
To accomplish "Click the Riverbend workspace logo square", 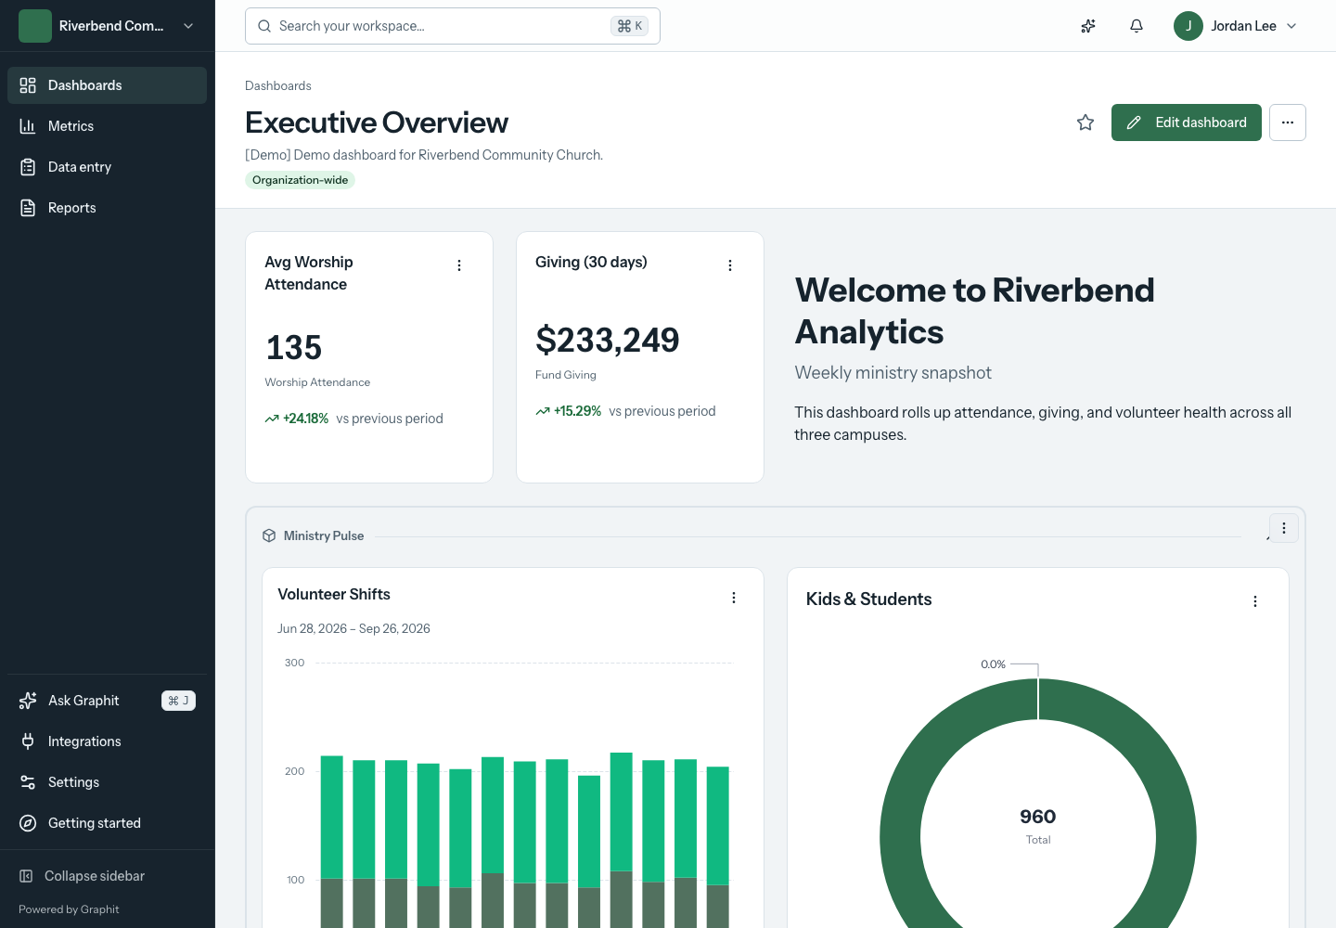I will pos(35,26).
